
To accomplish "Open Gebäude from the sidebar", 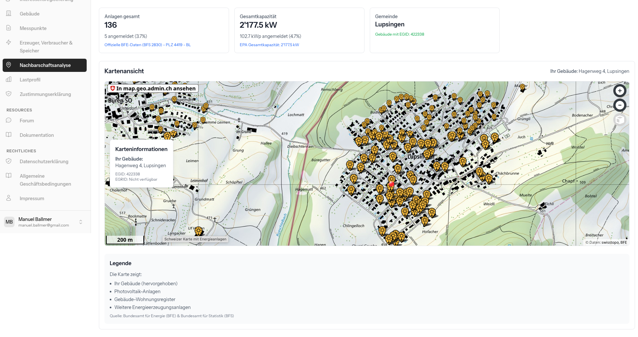I will (x=29, y=14).
